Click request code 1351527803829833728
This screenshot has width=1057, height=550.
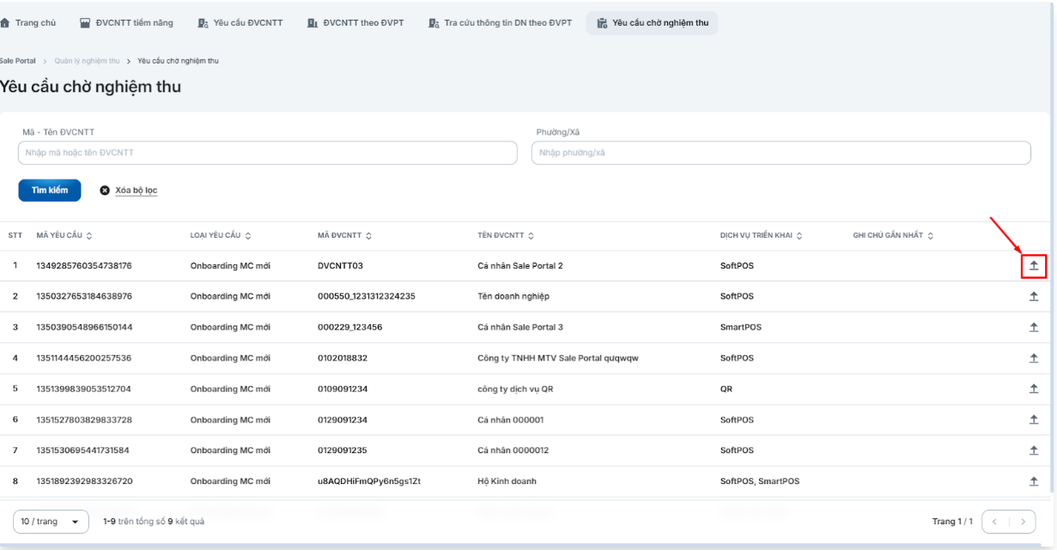[x=84, y=420]
